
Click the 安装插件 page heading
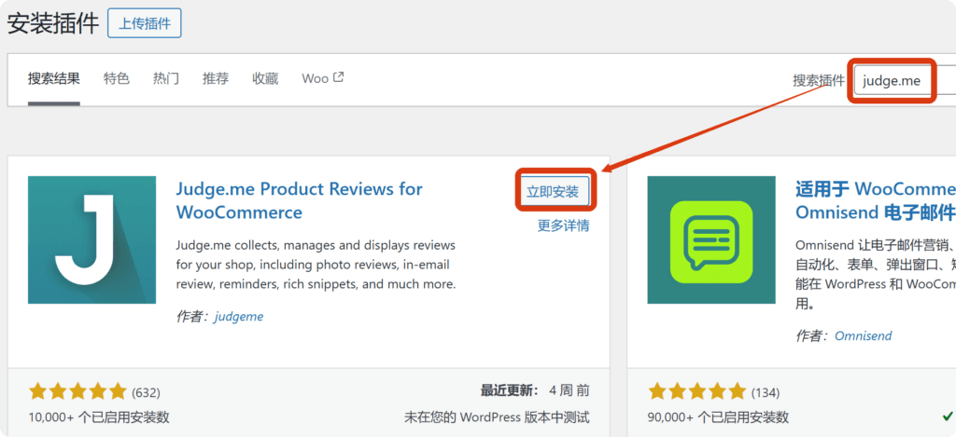click(53, 23)
